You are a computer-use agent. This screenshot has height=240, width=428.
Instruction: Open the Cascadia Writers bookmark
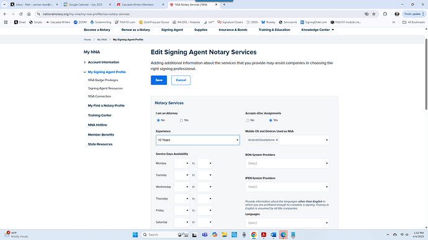[58, 22]
